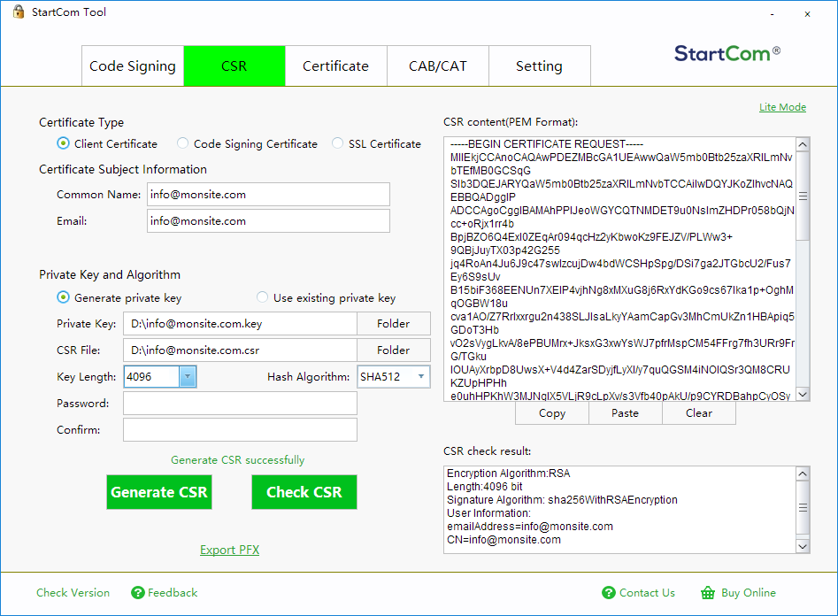
Task: Open the Feedback link
Action: point(173,592)
